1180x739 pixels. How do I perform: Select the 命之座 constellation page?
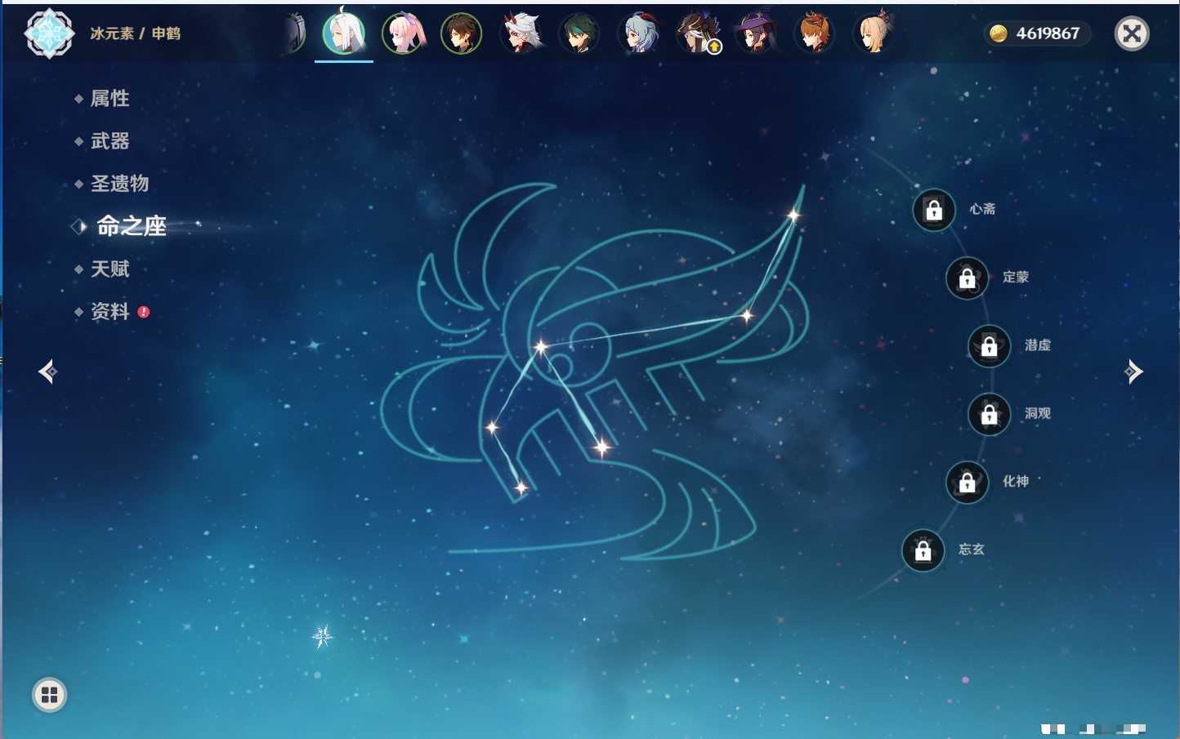[131, 226]
